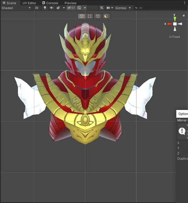Open effects dropdown arrow

(x=64, y=8)
